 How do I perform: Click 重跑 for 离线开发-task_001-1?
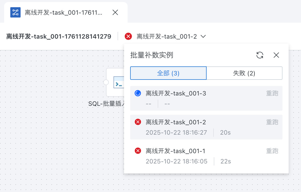[272, 151]
